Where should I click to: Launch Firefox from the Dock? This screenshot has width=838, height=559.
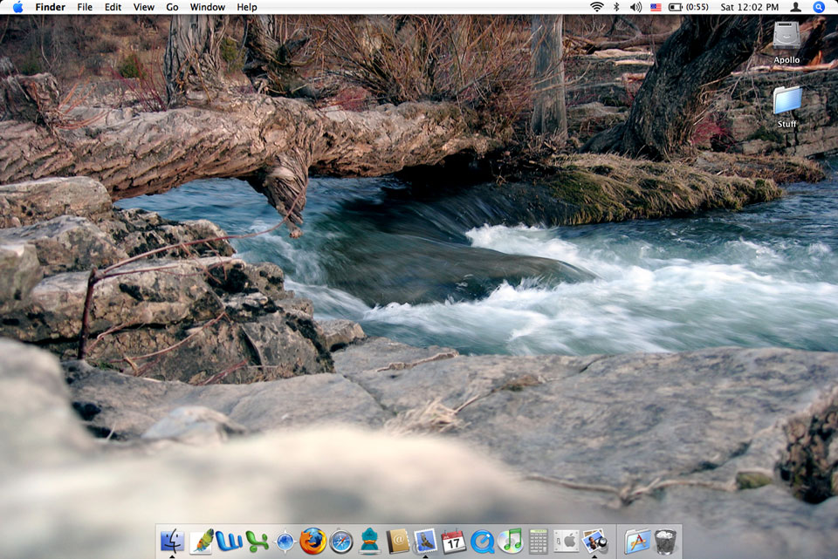click(313, 541)
